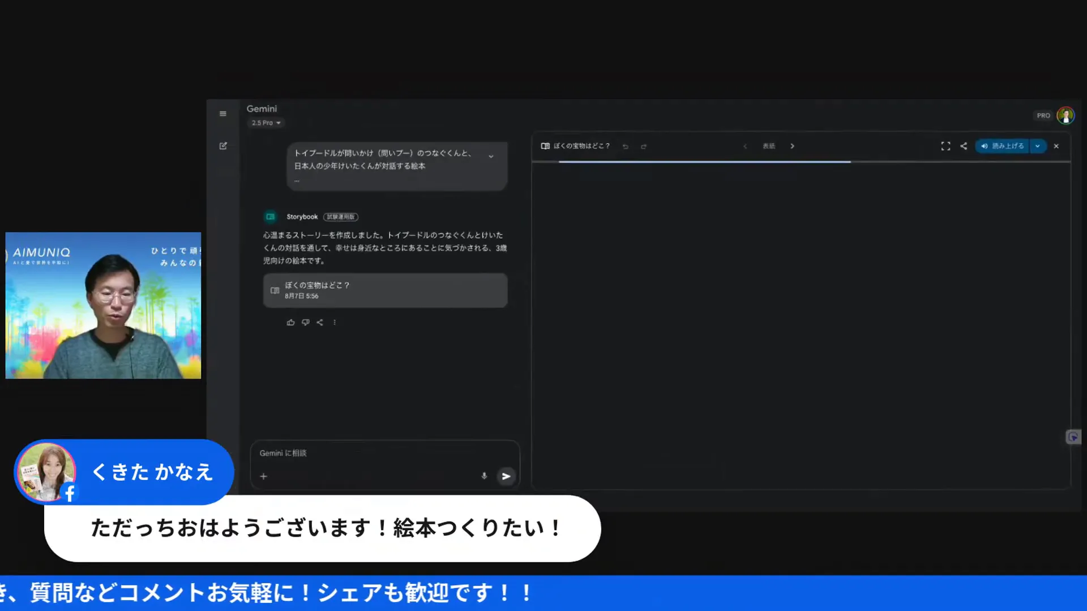Share the Storybook response from chat
Screen dimensions: 1087x611
[320, 322]
